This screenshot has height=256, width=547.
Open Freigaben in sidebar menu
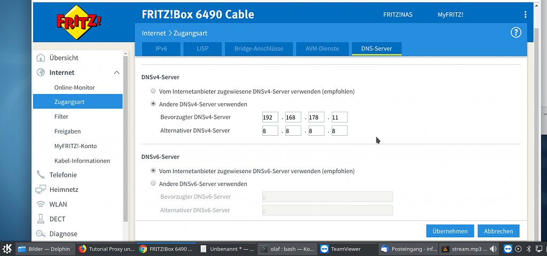68,131
